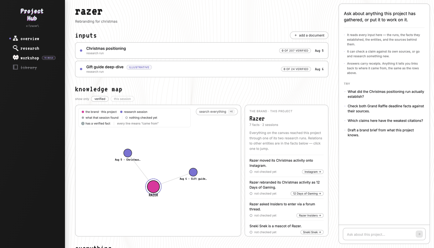Click the not-checked circle under 12 Days fact

(251, 194)
